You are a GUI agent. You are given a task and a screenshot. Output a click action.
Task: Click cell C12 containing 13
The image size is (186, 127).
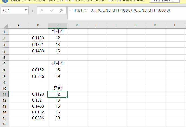pos(57,100)
